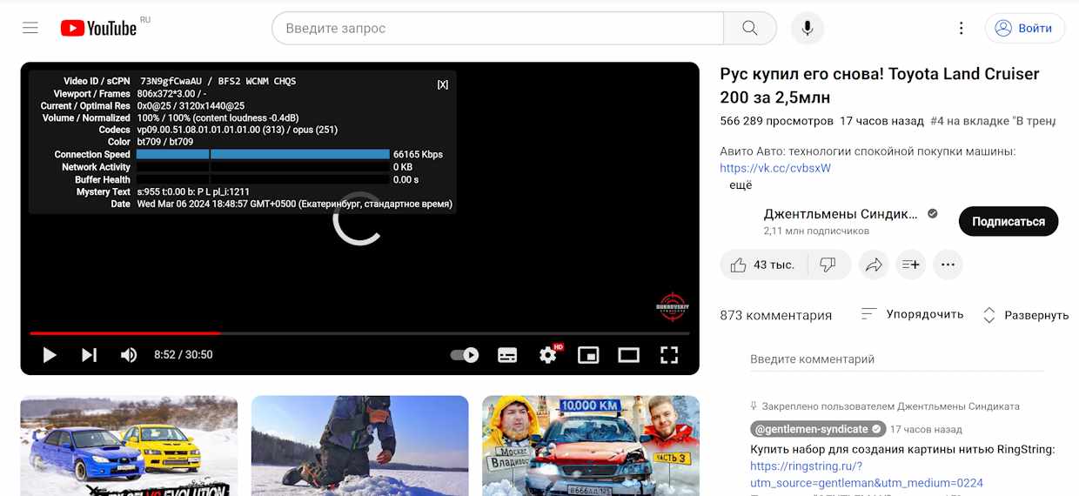Image resolution: width=1079 pixels, height=496 pixels.
Task: Sign in with the Войти button
Action: (1024, 28)
